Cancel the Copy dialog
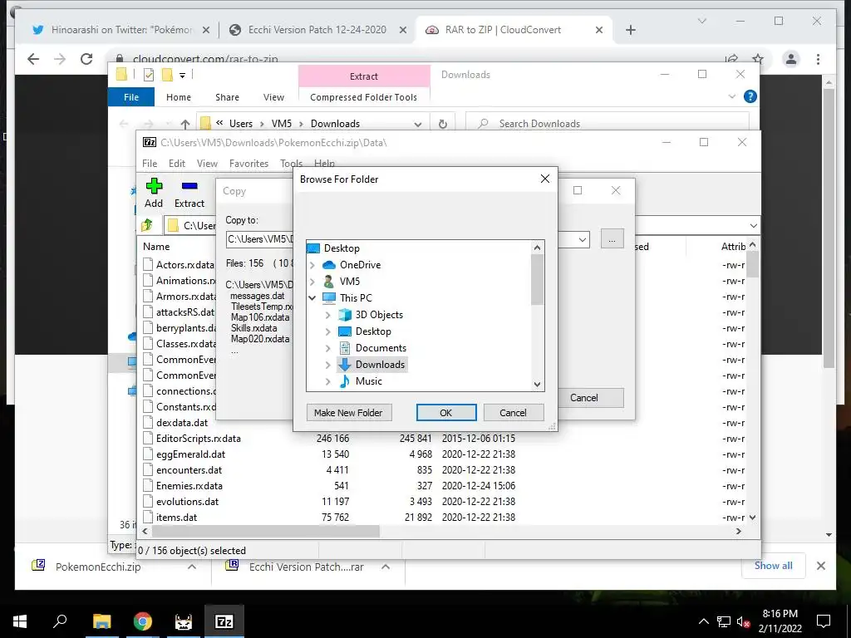 (x=591, y=398)
